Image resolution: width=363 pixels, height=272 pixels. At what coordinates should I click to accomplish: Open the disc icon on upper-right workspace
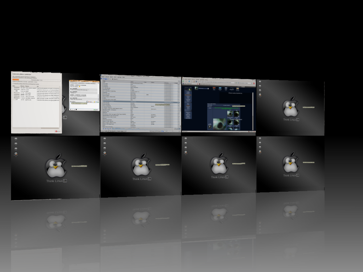(x=260, y=94)
